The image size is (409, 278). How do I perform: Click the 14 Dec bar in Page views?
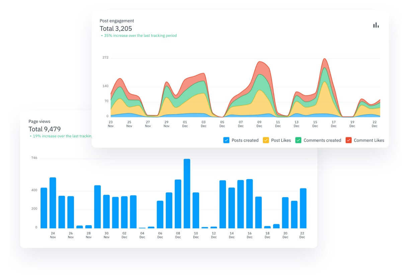click(x=231, y=208)
